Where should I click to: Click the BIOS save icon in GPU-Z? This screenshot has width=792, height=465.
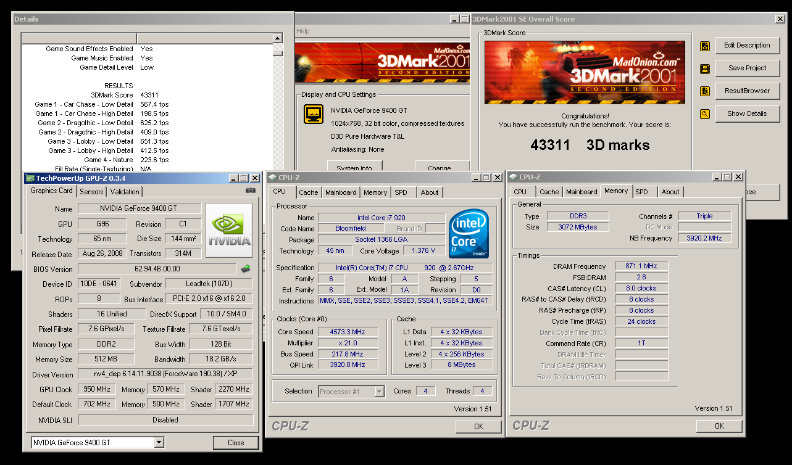(x=246, y=269)
